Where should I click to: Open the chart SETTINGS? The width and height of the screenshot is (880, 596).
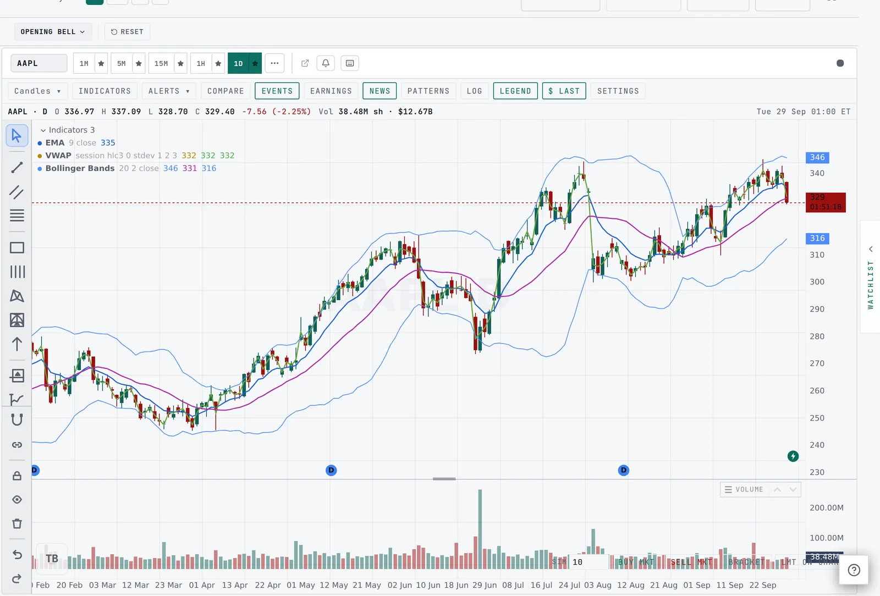[x=618, y=91]
